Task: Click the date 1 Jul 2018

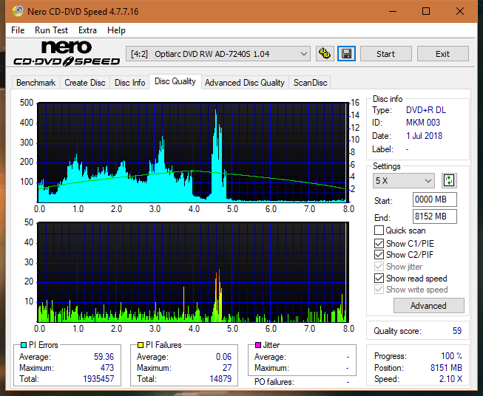Action: pyautogui.click(x=424, y=136)
